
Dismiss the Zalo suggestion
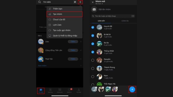pyautogui.click(x=81, y=42)
